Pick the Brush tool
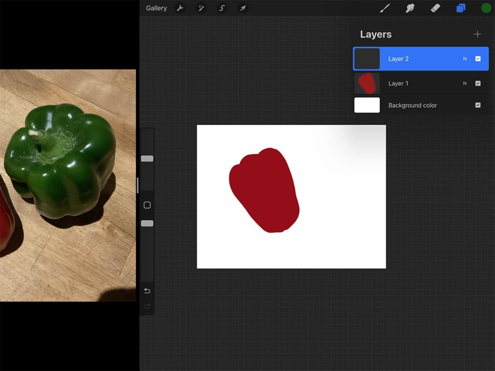 (x=385, y=8)
